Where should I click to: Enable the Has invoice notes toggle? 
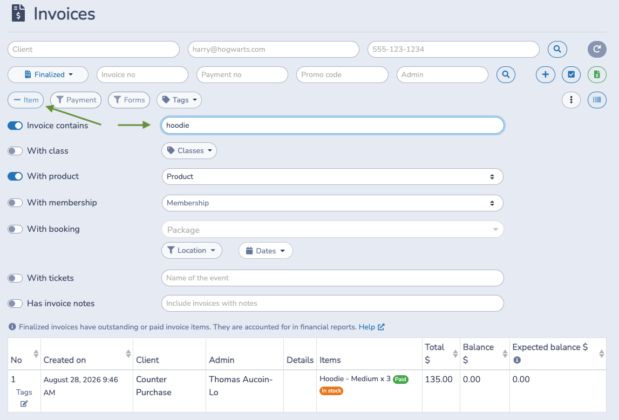(15, 303)
